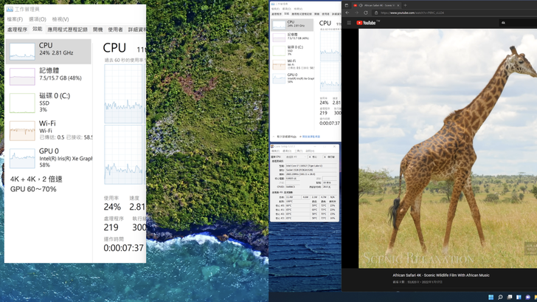Close African Safari 4K tab with X

click(x=398, y=5)
